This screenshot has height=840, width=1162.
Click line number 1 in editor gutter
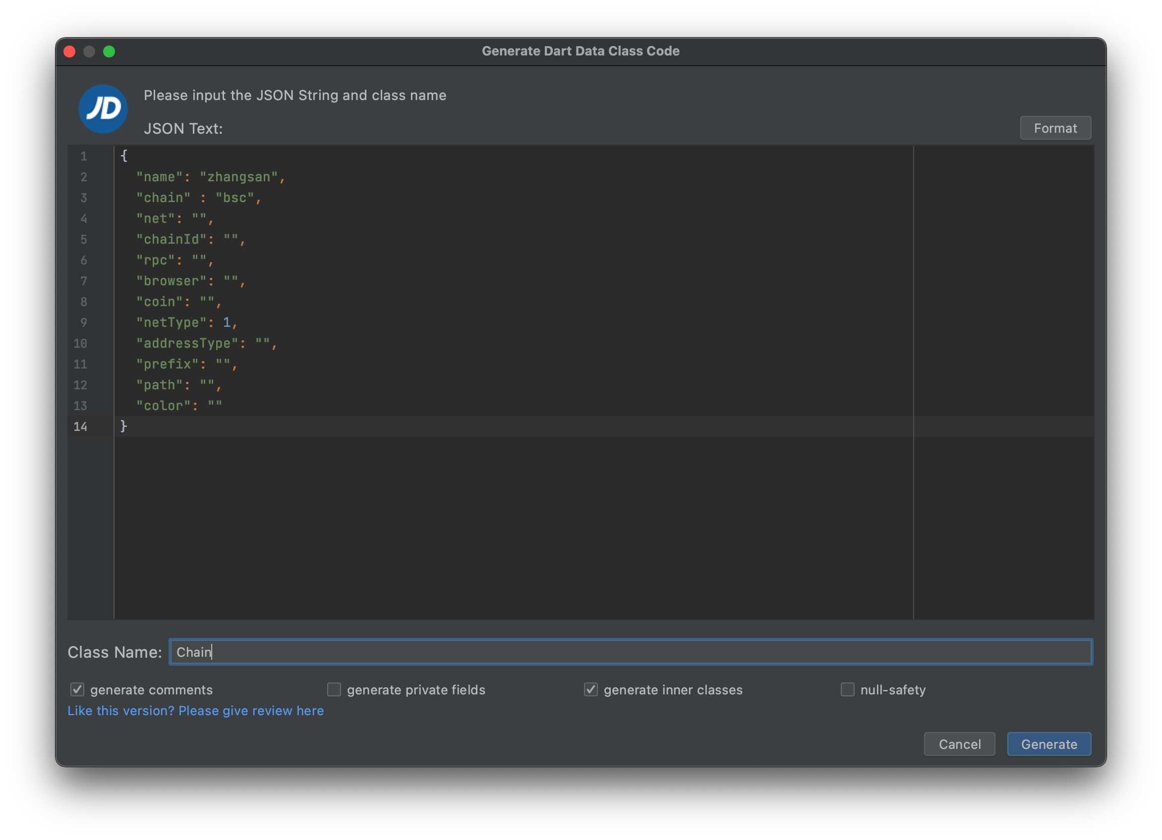(83, 156)
